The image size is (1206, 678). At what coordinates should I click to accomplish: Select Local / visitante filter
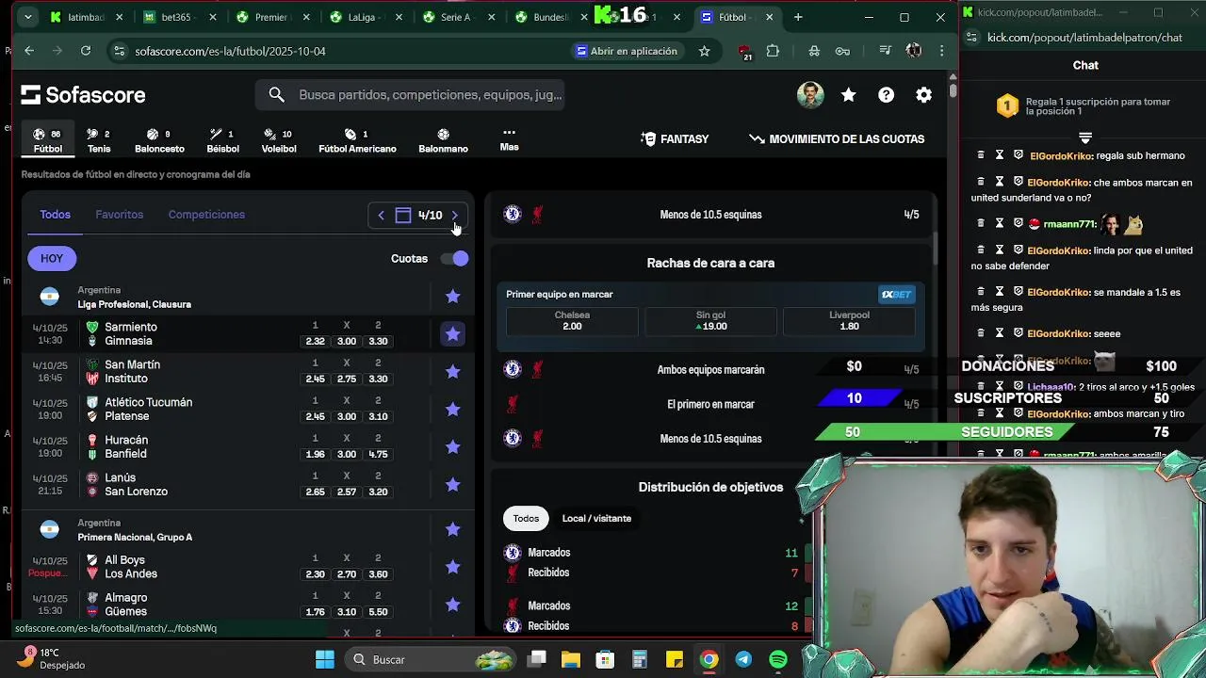(x=596, y=519)
